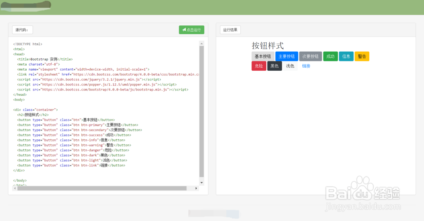Click the btn-light code line
424x221 pixels.
tap(72, 160)
